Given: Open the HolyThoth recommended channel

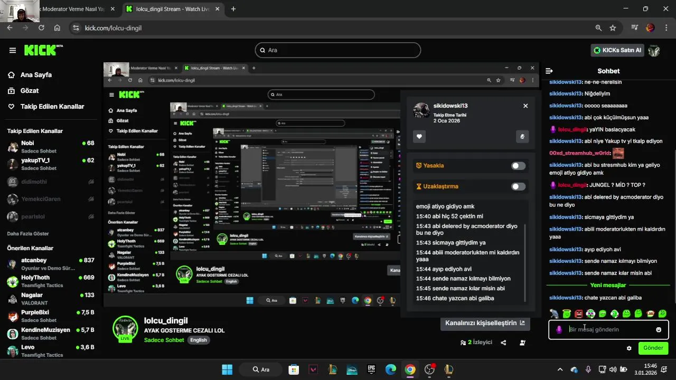Looking at the screenshot, I should click(51, 281).
